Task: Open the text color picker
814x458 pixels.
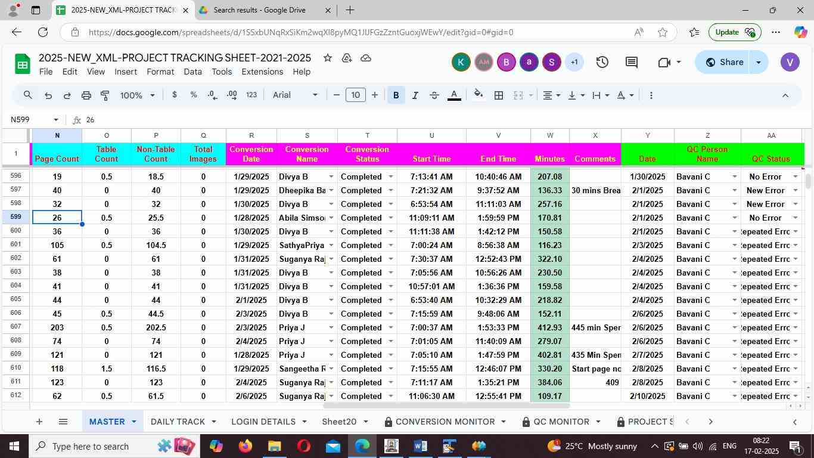Action: [454, 95]
